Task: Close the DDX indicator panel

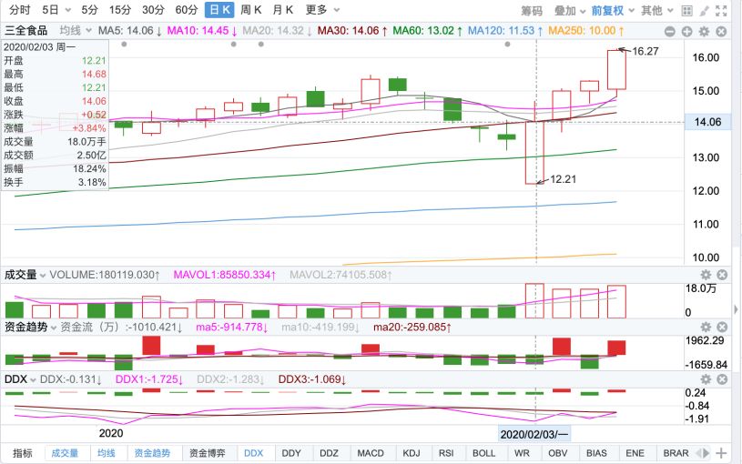Action: 722,378
